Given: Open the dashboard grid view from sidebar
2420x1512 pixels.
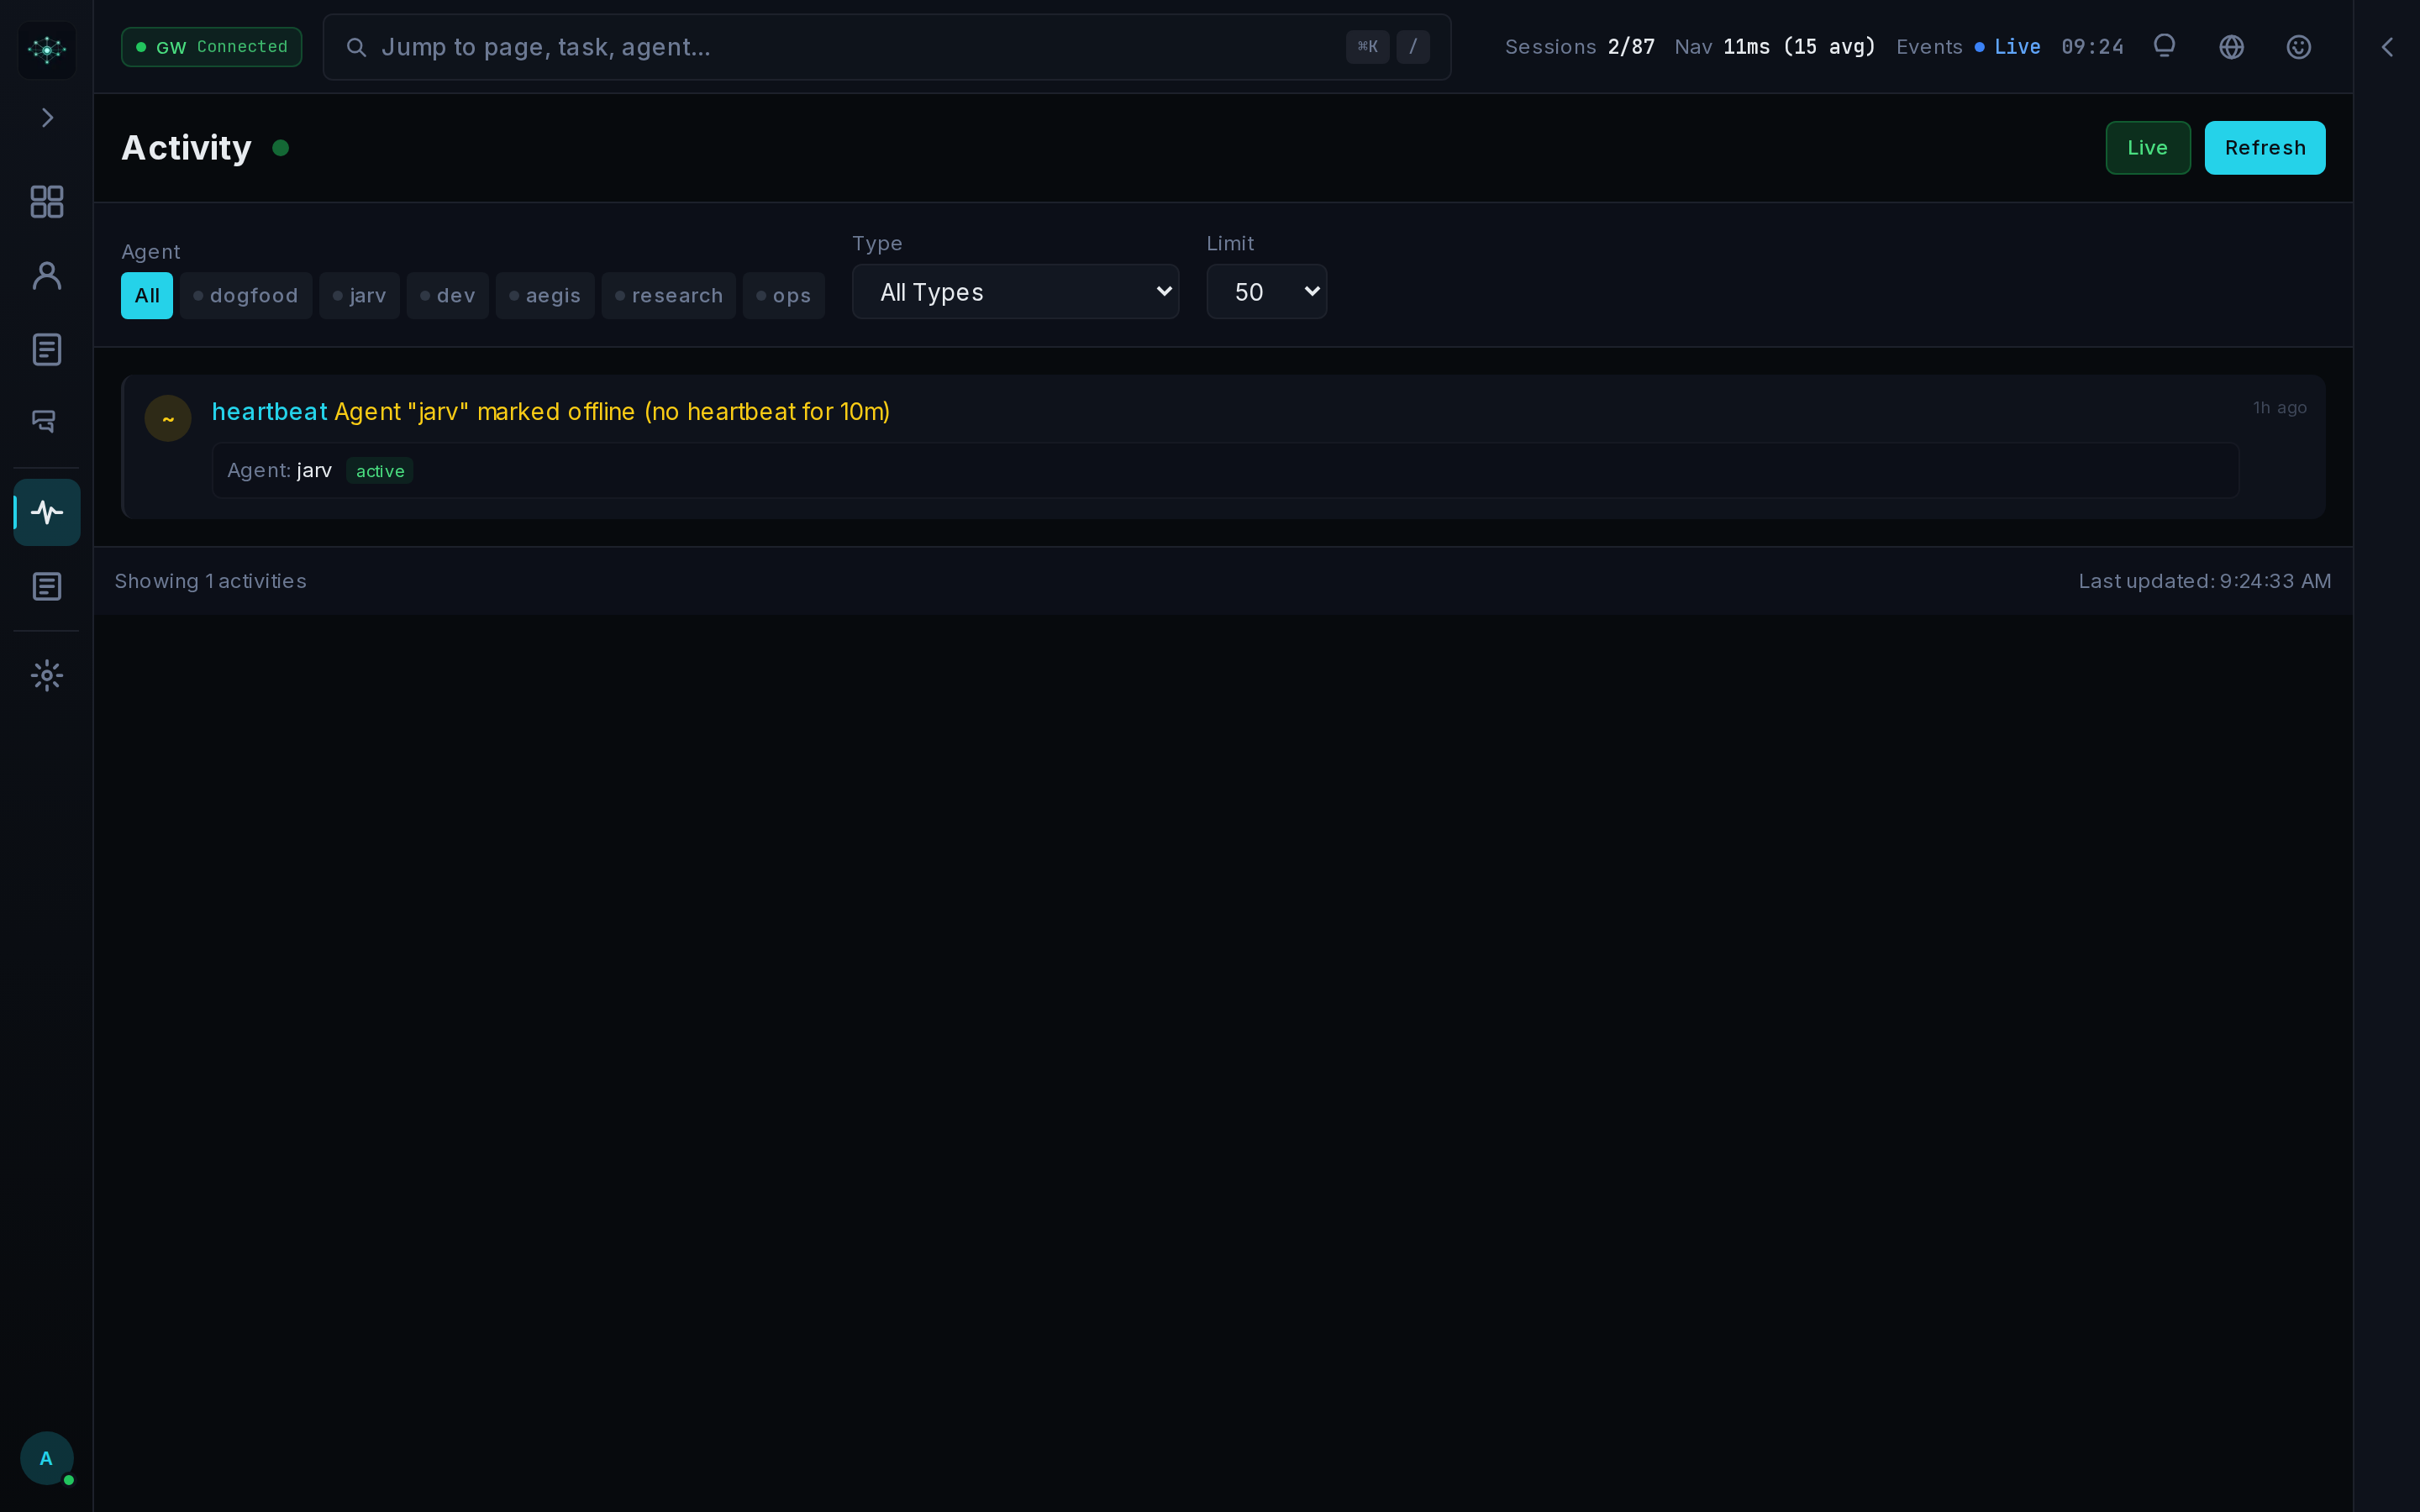Looking at the screenshot, I should tap(46, 202).
